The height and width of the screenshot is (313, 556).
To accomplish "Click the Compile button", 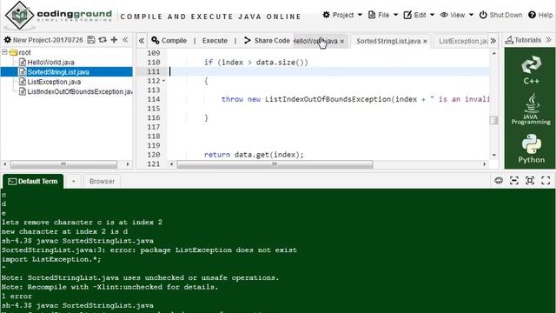I will [x=169, y=41].
